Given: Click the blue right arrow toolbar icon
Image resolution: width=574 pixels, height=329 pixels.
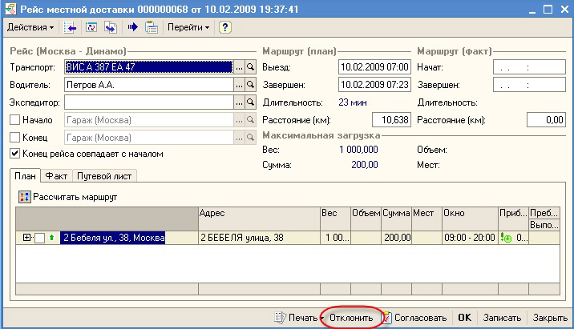Looking at the screenshot, I should pyautogui.click(x=132, y=28).
